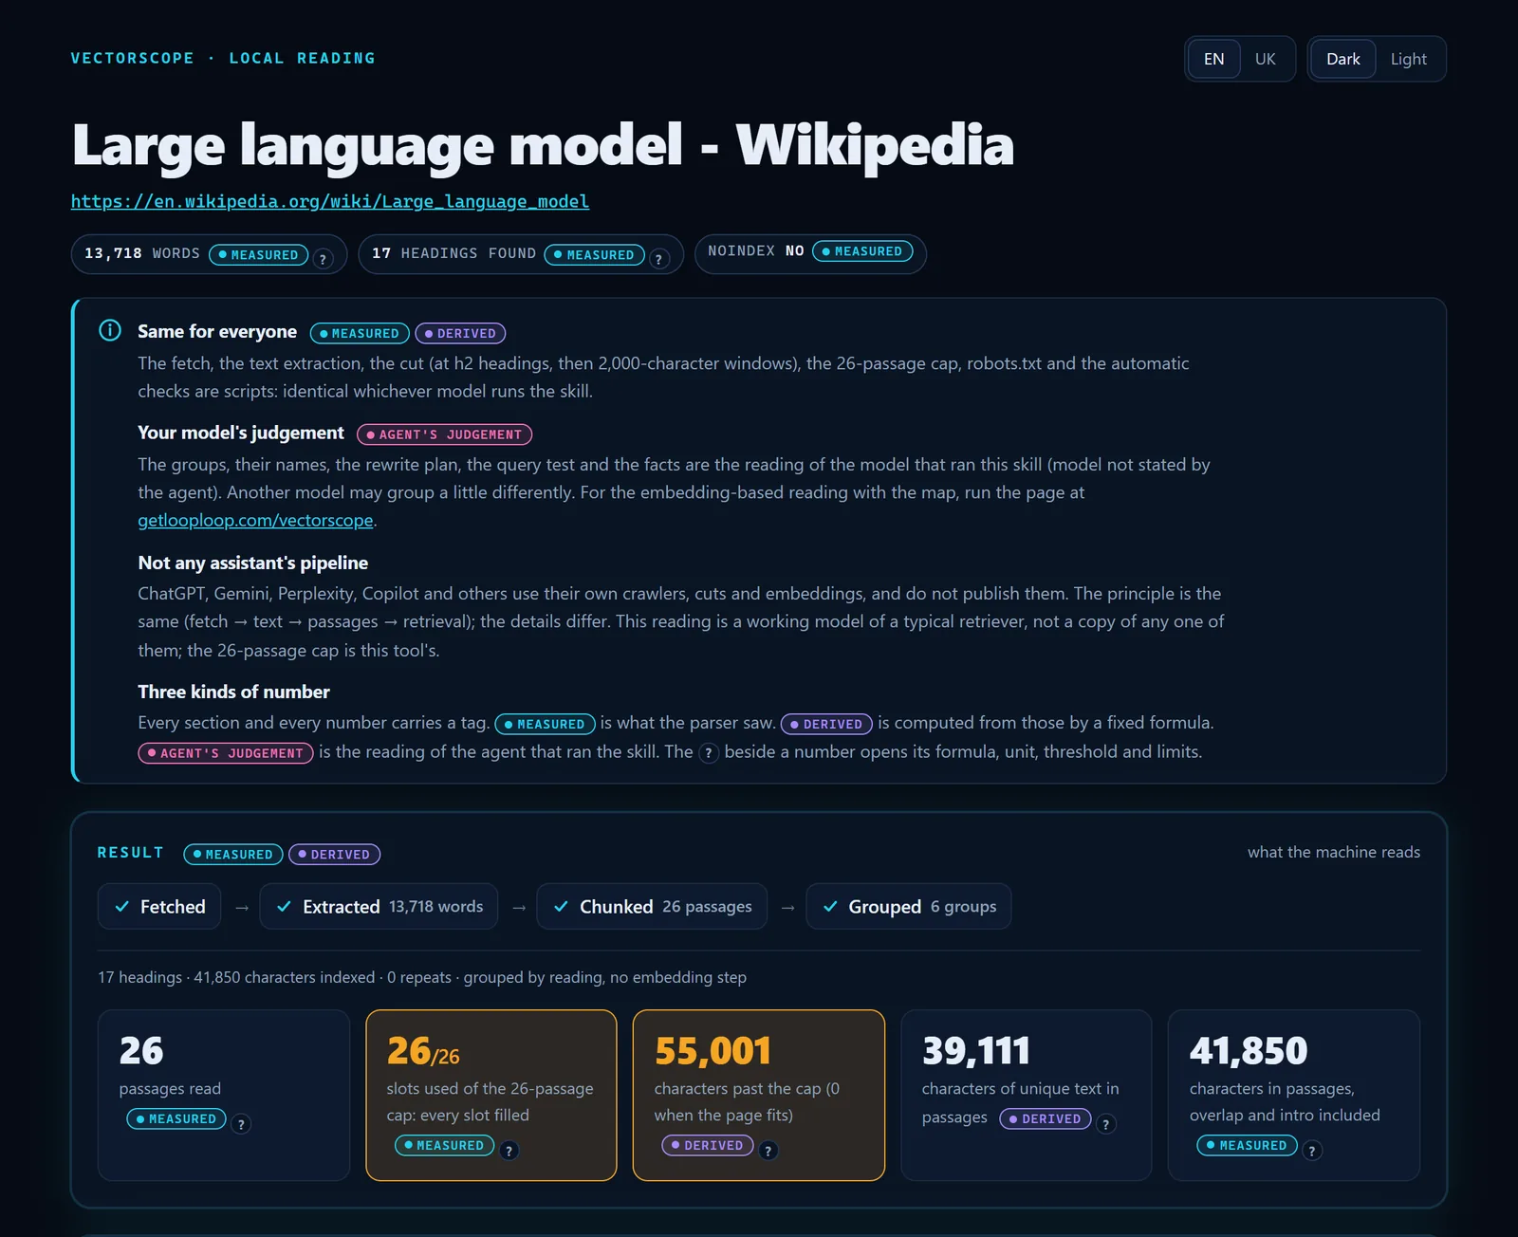Click the AGENT'S JUDGEMENT tag beside Your model's judgement

click(444, 434)
